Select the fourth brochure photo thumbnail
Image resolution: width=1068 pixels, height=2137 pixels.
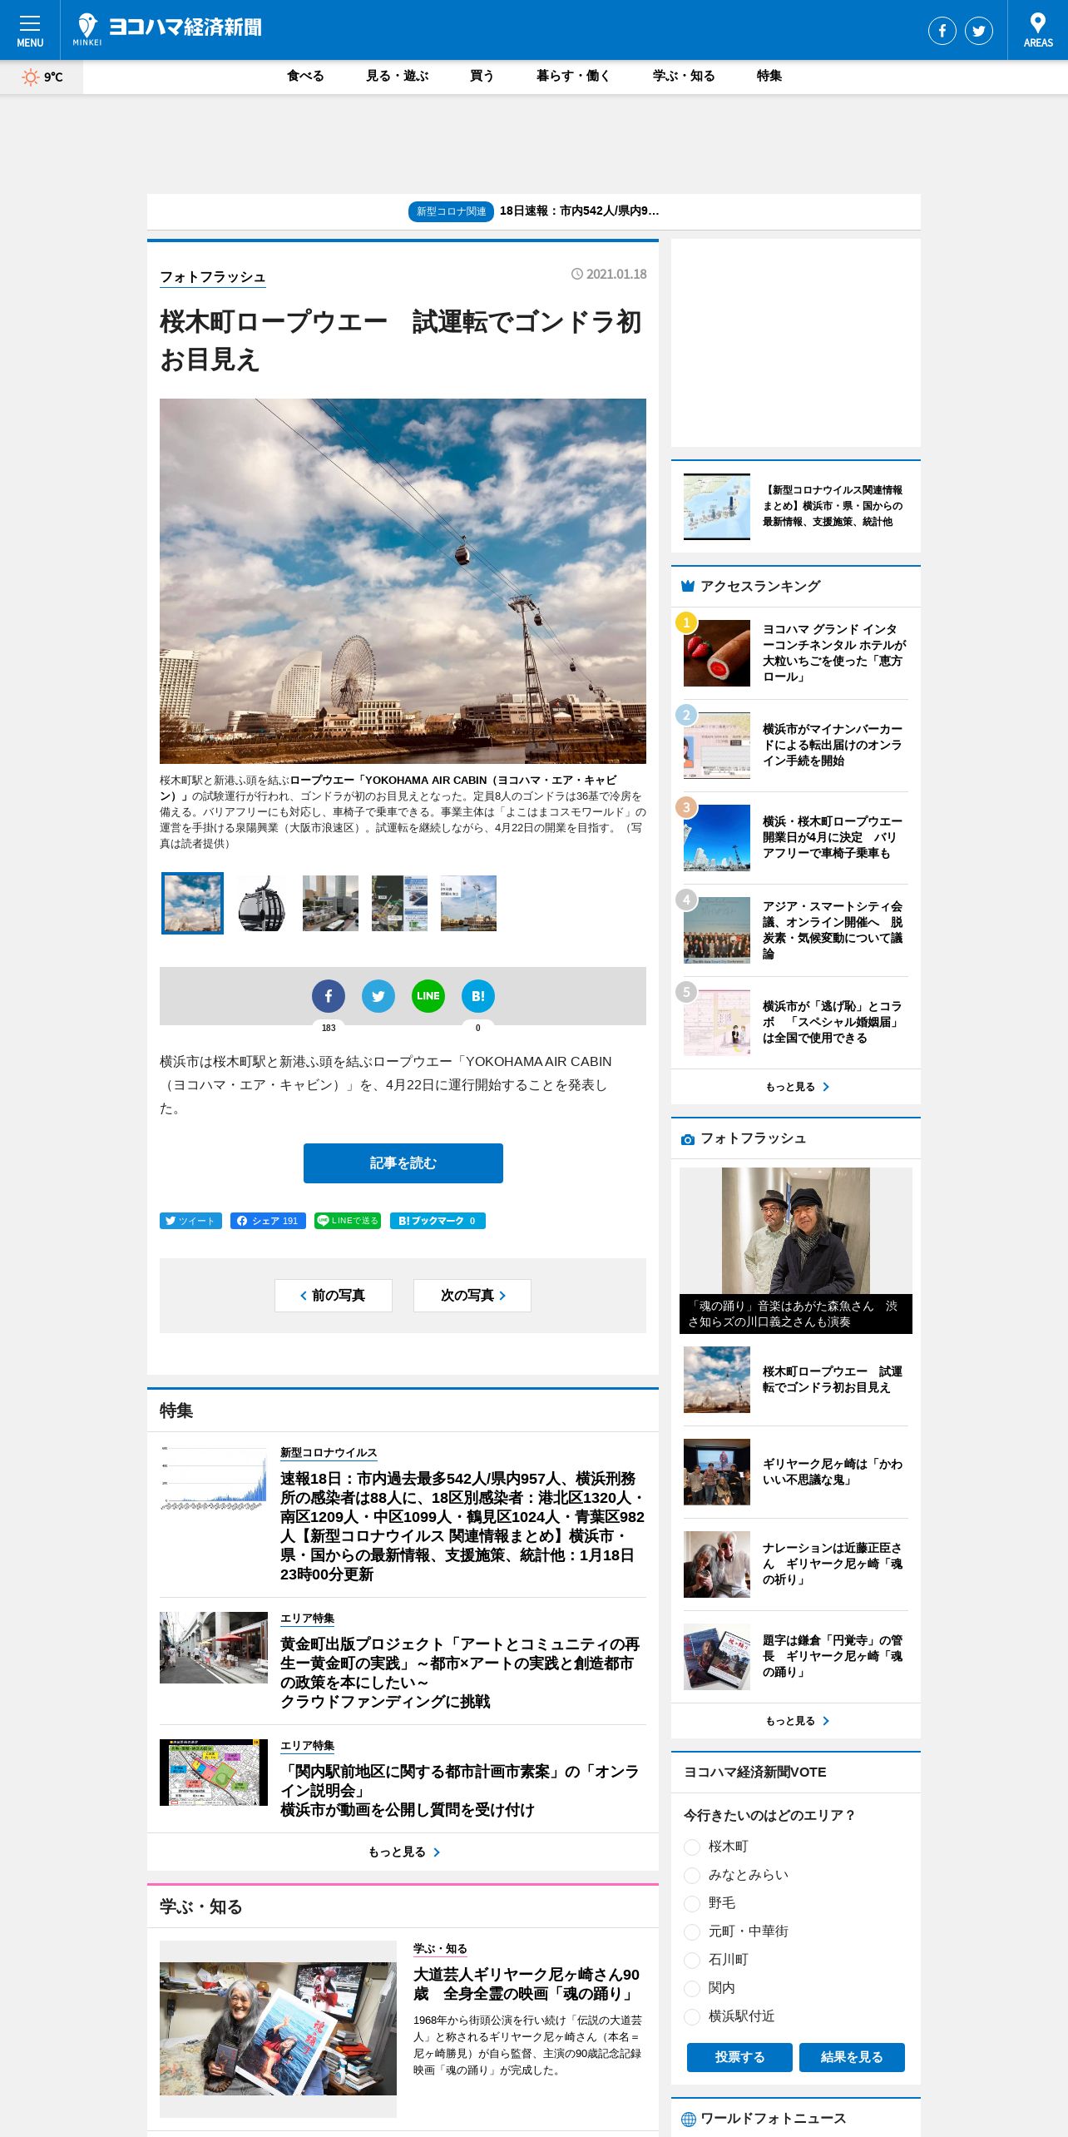(399, 903)
